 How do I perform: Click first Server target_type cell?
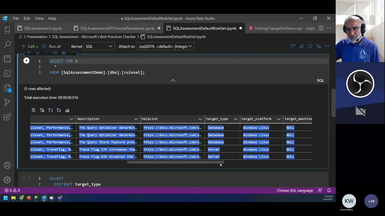tap(222, 149)
